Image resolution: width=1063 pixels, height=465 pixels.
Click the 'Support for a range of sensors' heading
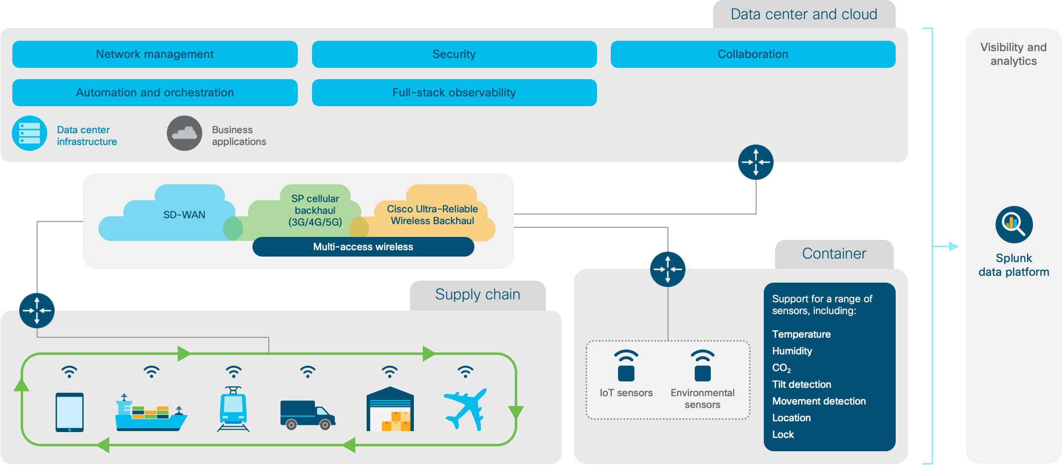click(822, 305)
